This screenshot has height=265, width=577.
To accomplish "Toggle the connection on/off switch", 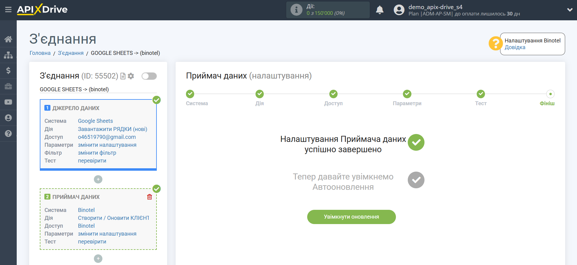I will pos(149,76).
